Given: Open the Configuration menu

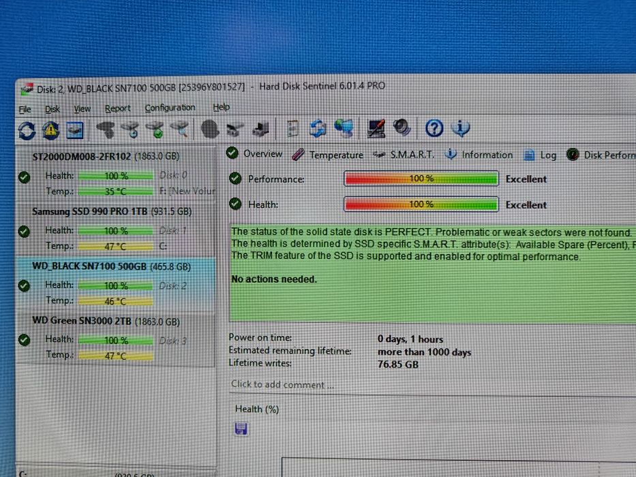Looking at the screenshot, I should (x=170, y=108).
